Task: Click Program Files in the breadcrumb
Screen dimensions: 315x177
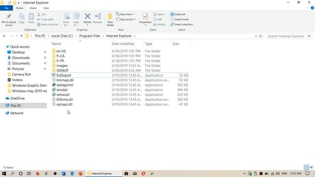Action: click(x=90, y=36)
